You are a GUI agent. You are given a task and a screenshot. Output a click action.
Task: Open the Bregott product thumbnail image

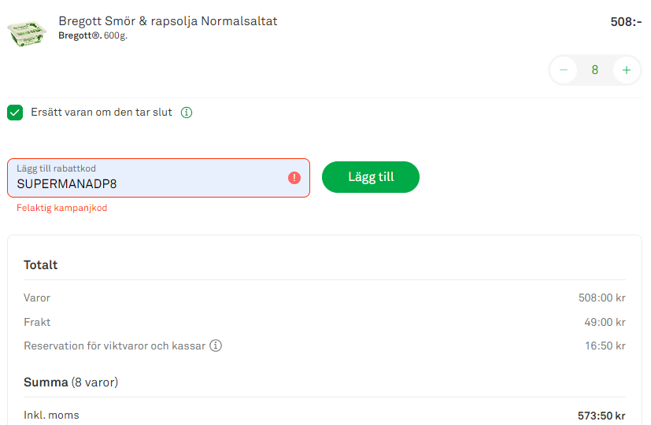(x=28, y=33)
